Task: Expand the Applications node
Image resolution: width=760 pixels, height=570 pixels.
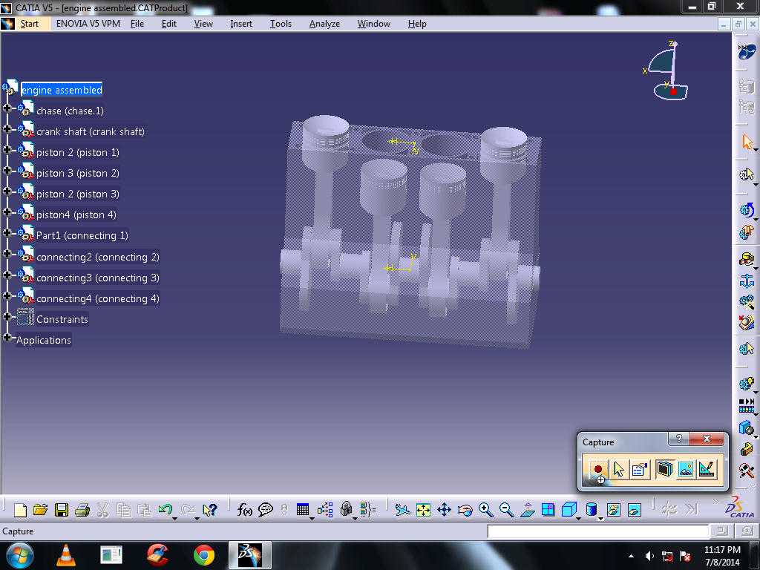Action: point(7,337)
